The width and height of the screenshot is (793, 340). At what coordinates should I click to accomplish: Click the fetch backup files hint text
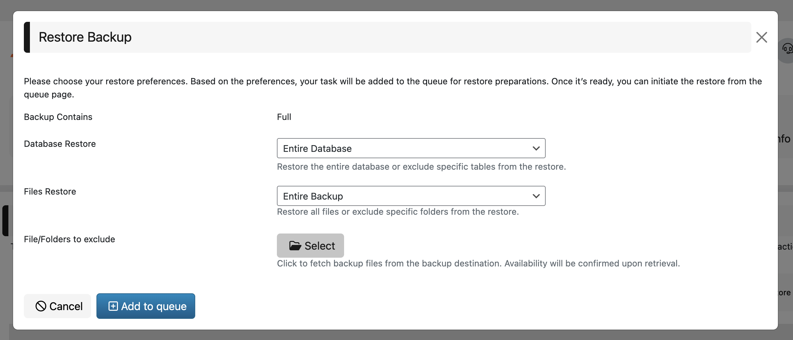pos(478,263)
